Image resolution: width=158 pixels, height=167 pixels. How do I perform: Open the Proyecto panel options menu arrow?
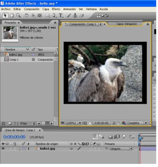point(55,22)
